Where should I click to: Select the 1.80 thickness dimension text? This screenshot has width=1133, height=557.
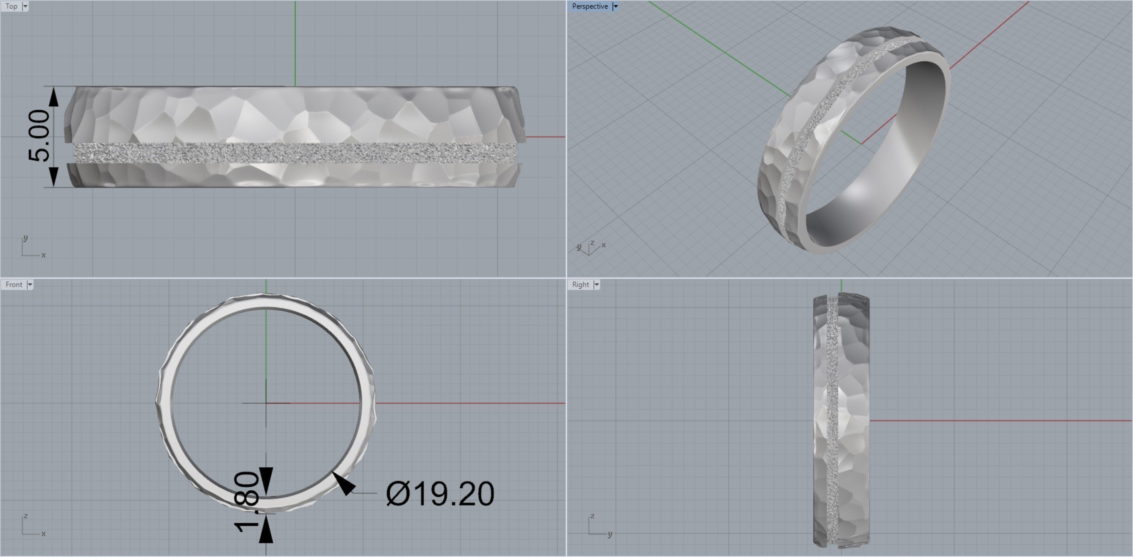[246, 502]
